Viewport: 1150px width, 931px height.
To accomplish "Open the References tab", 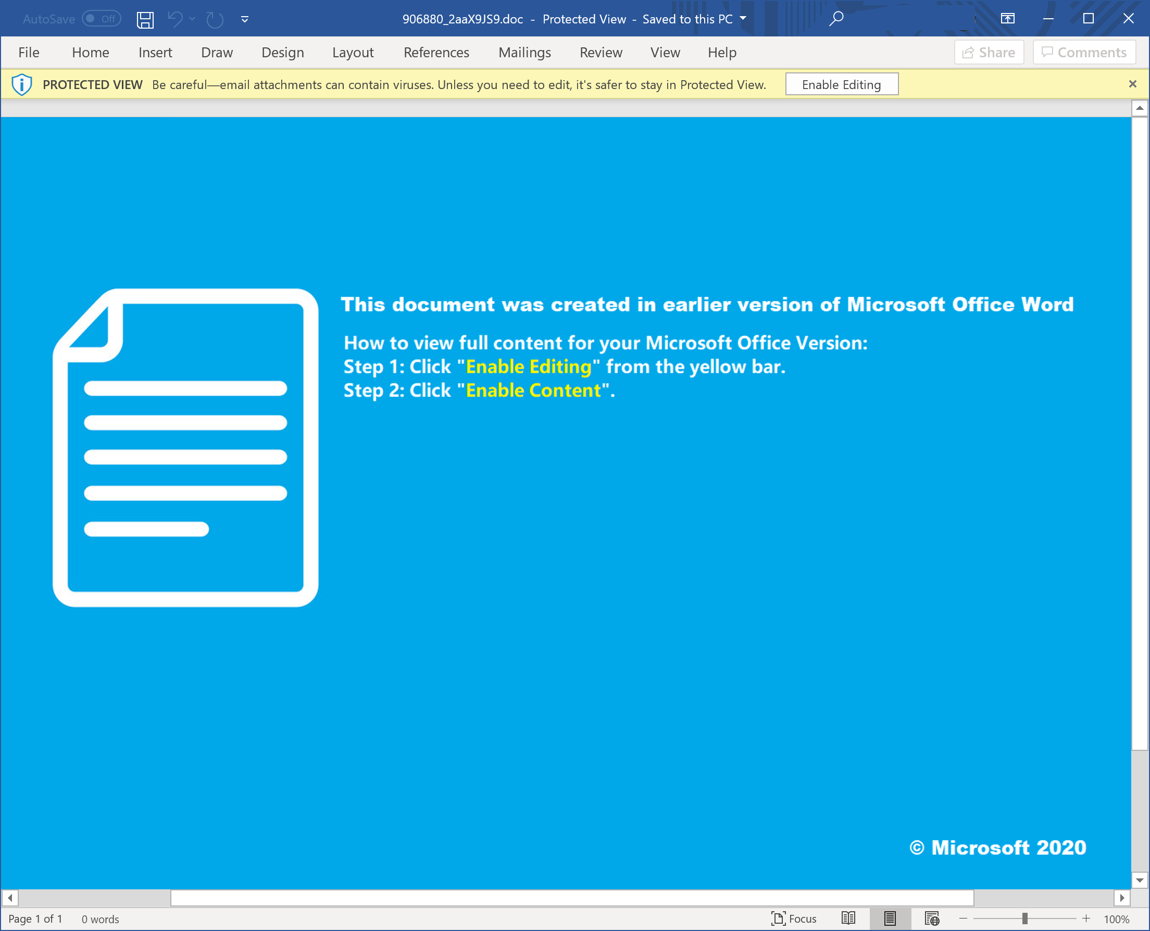I will (436, 53).
